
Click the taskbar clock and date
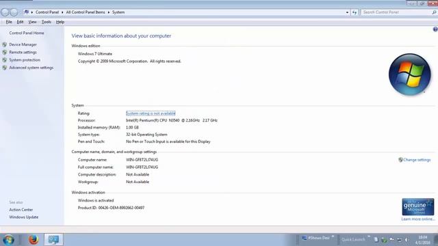coord(423,240)
